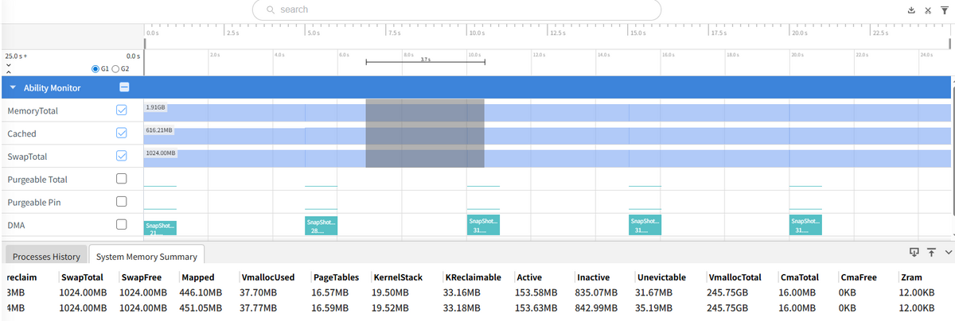This screenshot has height=321, width=955.
Task: Enable the Purgeable Total checkbox
Action: point(122,180)
